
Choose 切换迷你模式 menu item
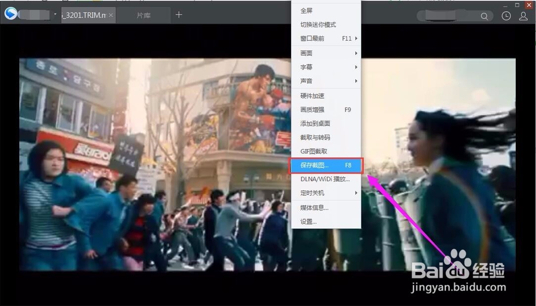click(326, 25)
